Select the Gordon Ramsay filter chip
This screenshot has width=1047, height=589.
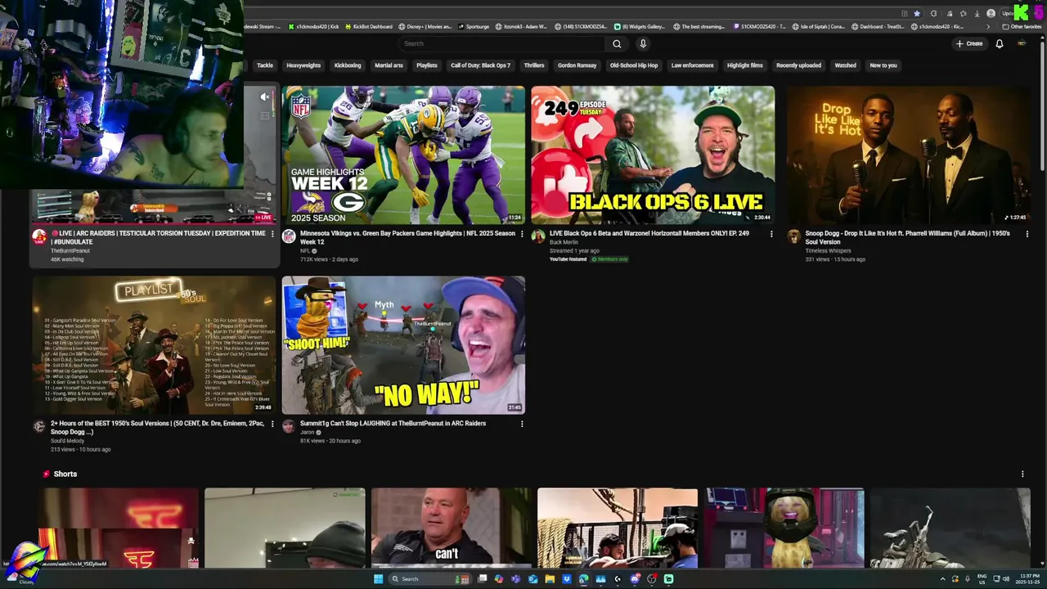(577, 65)
